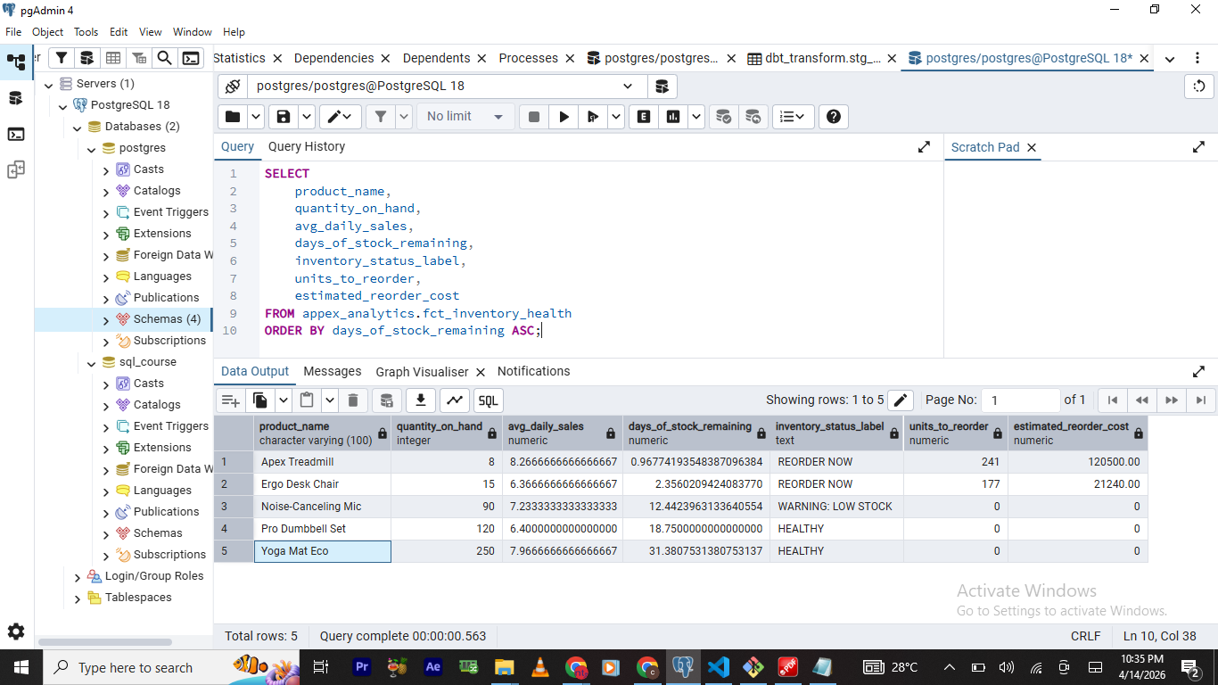Click the reset layout icon at top right
The height and width of the screenshot is (685, 1218).
coord(1199,87)
